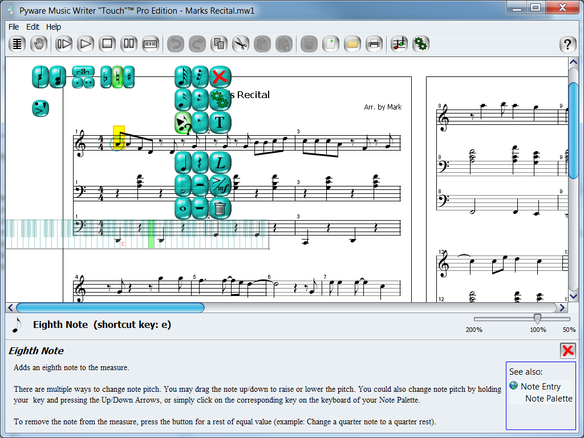Select the quarter note palette button
Viewport: 584px width, 438px height.
[182, 163]
